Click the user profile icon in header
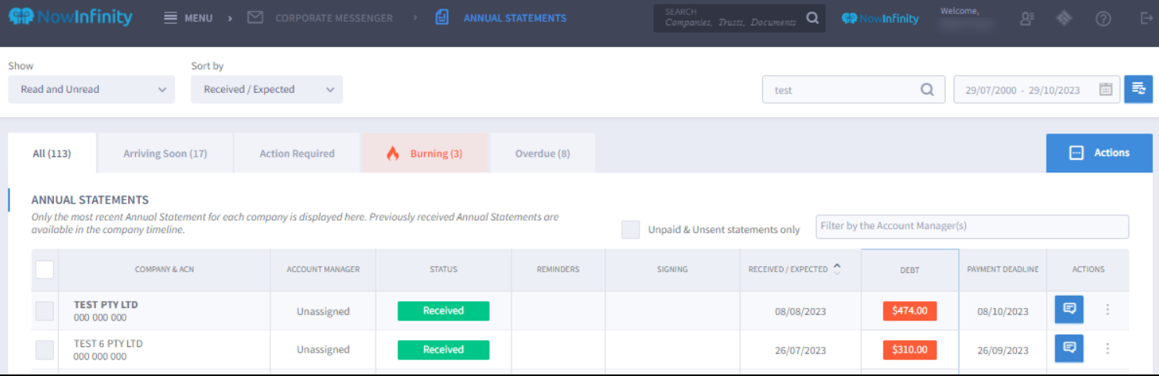This screenshot has height=376, width=1159. coord(1027,19)
